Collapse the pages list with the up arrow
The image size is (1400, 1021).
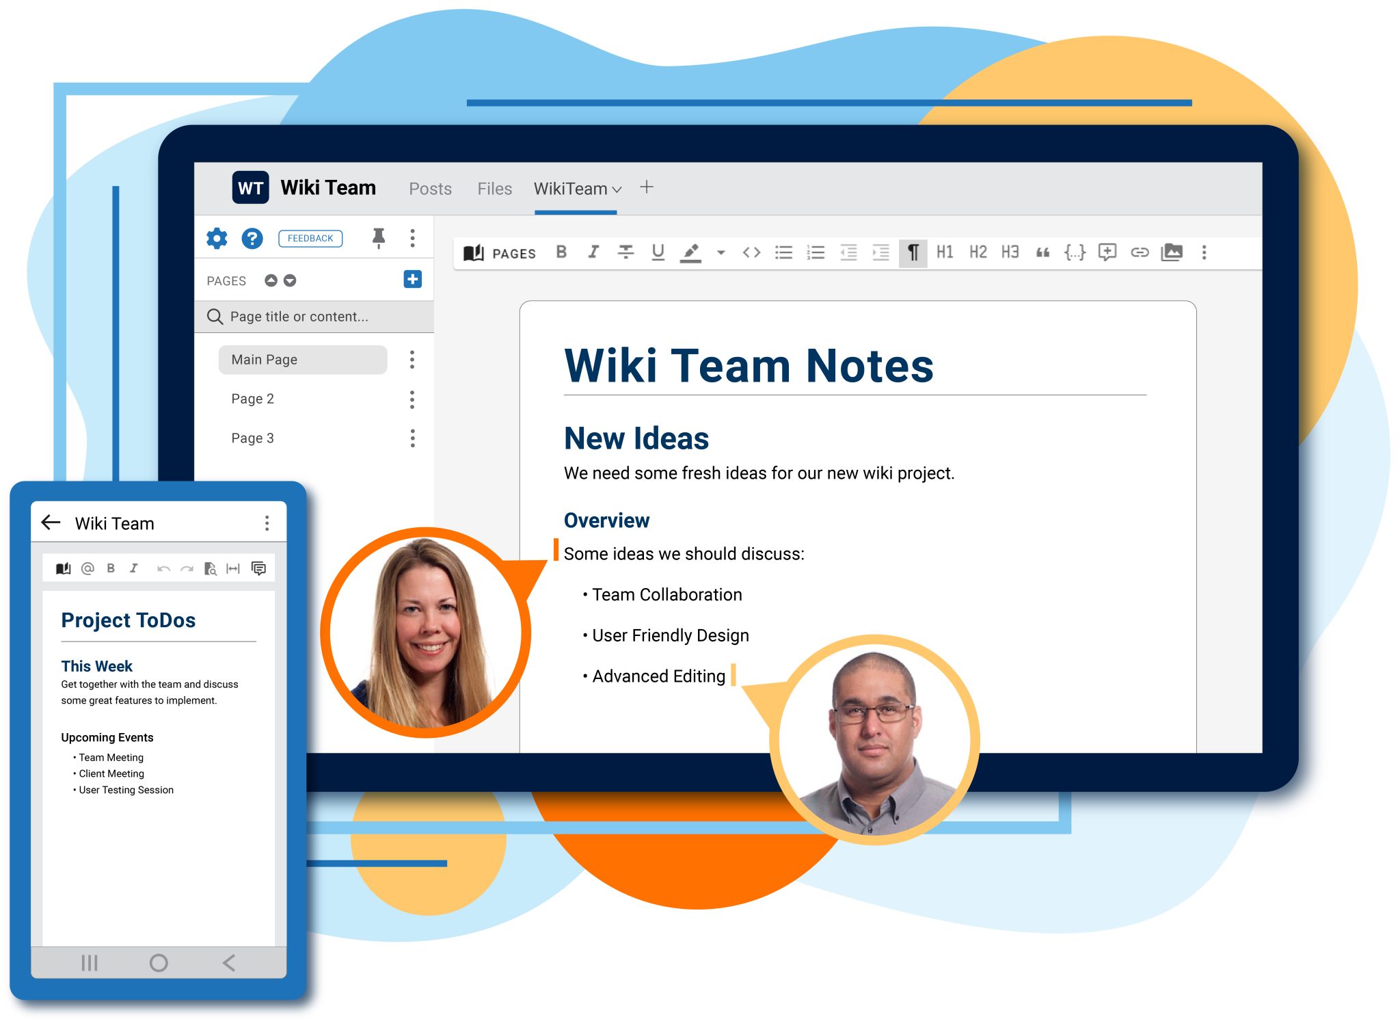(x=272, y=280)
